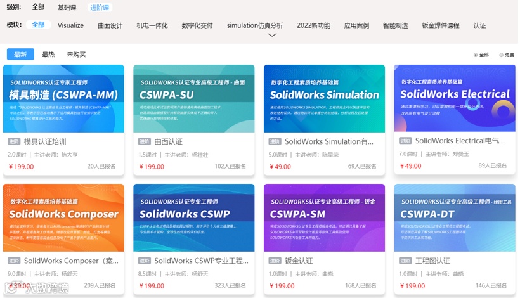Click the 曲面认证 course title
Screen dimensions: 520x298
point(169,142)
